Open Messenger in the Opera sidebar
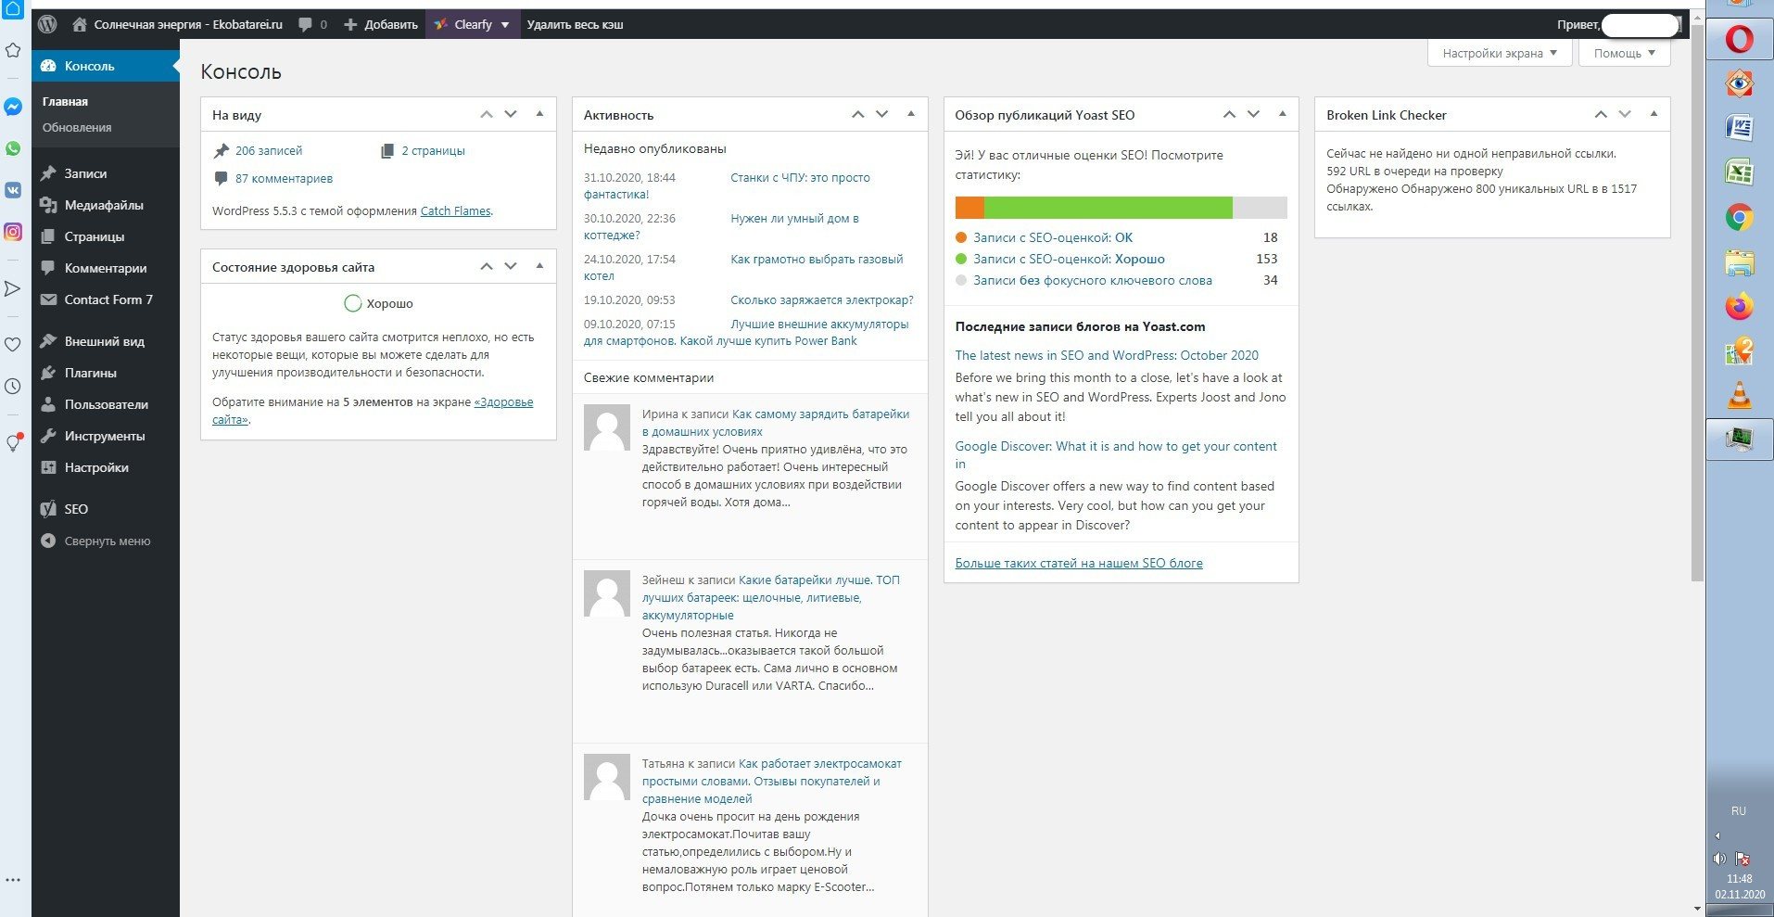 coord(13,107)
